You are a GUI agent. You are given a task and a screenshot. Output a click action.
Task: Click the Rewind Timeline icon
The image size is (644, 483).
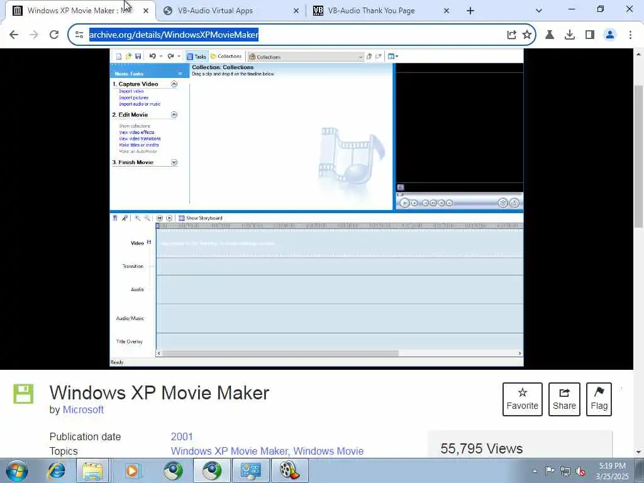(x=160, y=218)
